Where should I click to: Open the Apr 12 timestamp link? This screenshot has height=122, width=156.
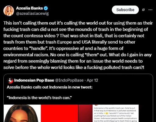(x=92, y=80)
